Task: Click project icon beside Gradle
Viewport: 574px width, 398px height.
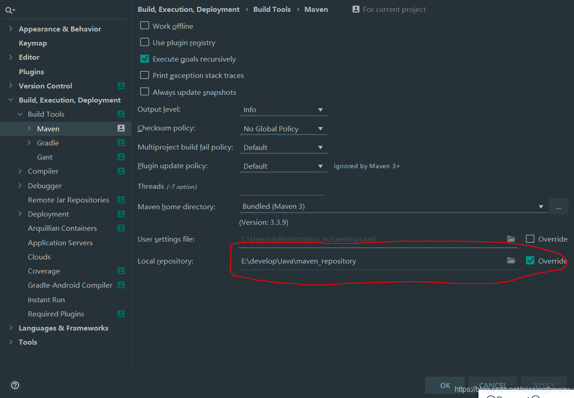Action: 121,143
